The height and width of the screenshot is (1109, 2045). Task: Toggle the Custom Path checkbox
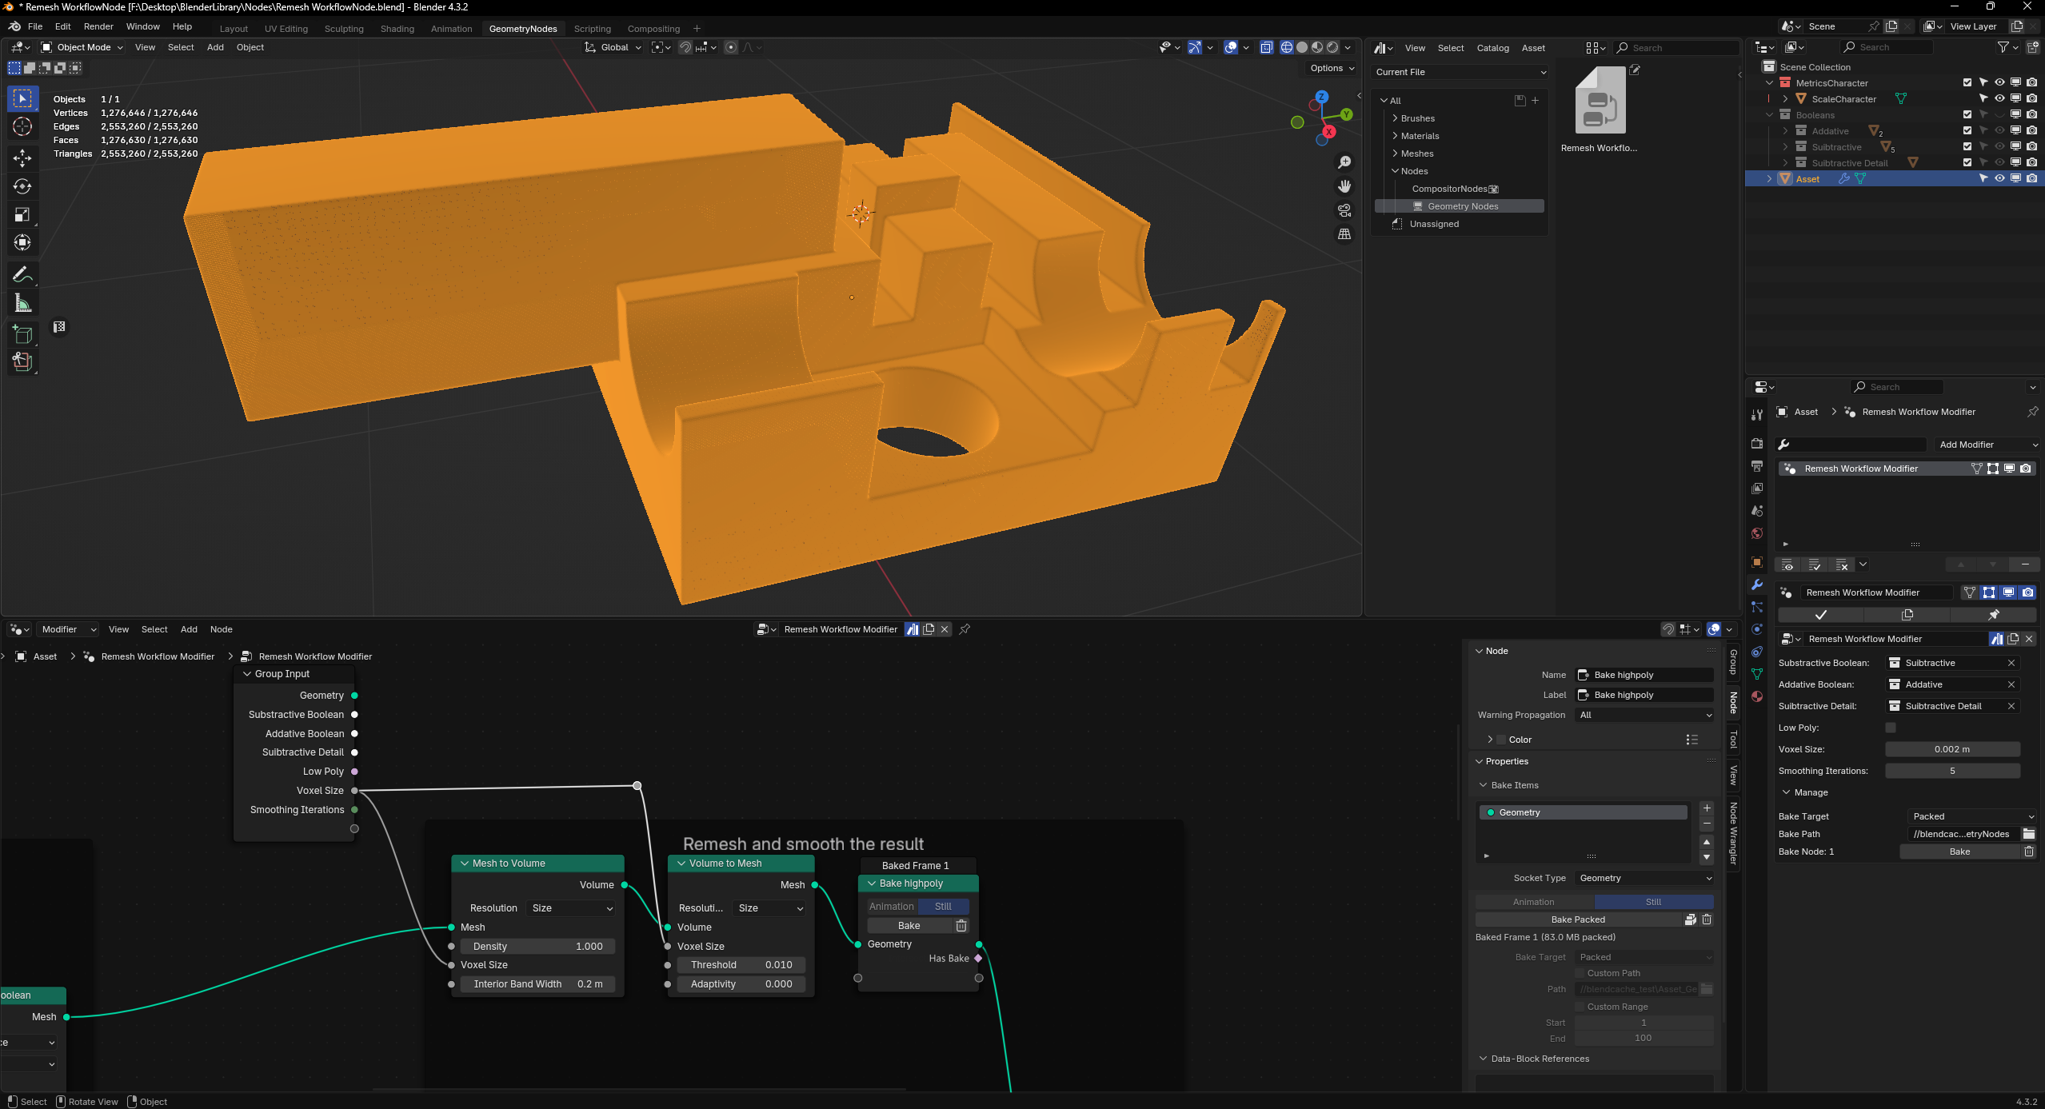tap(1580, 973)
